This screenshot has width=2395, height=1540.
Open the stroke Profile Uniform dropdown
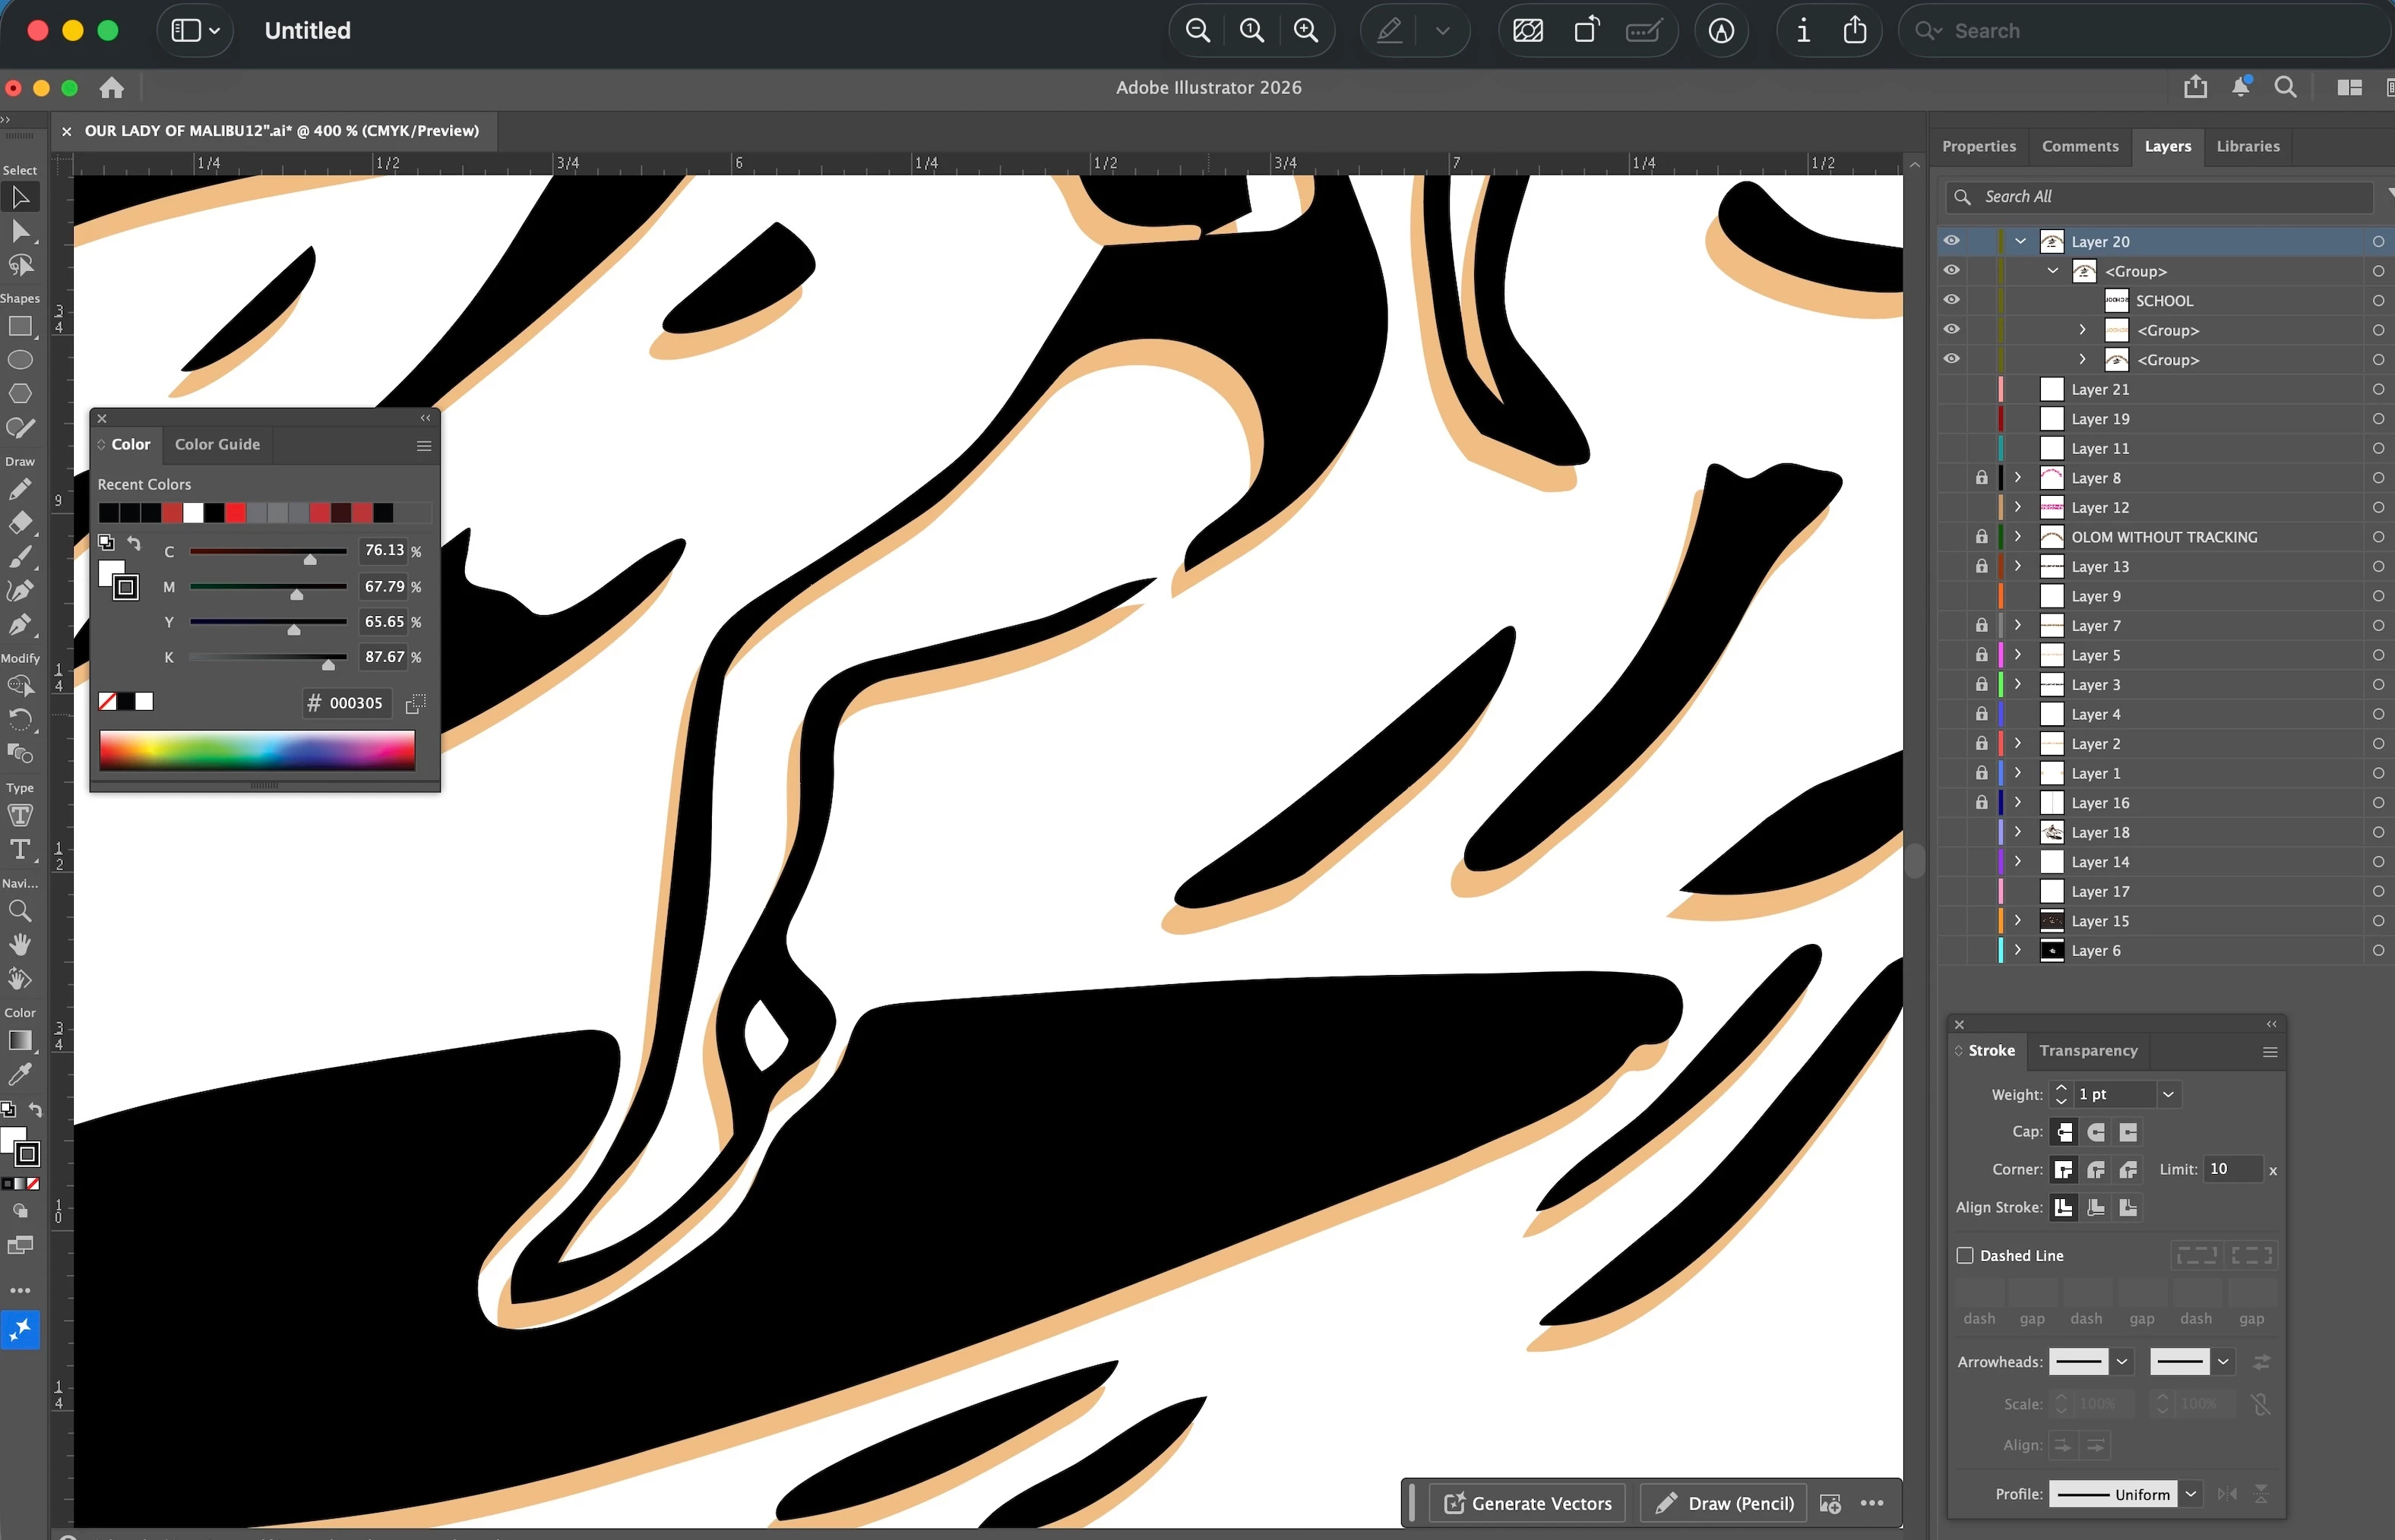tap(2191, 1494)
